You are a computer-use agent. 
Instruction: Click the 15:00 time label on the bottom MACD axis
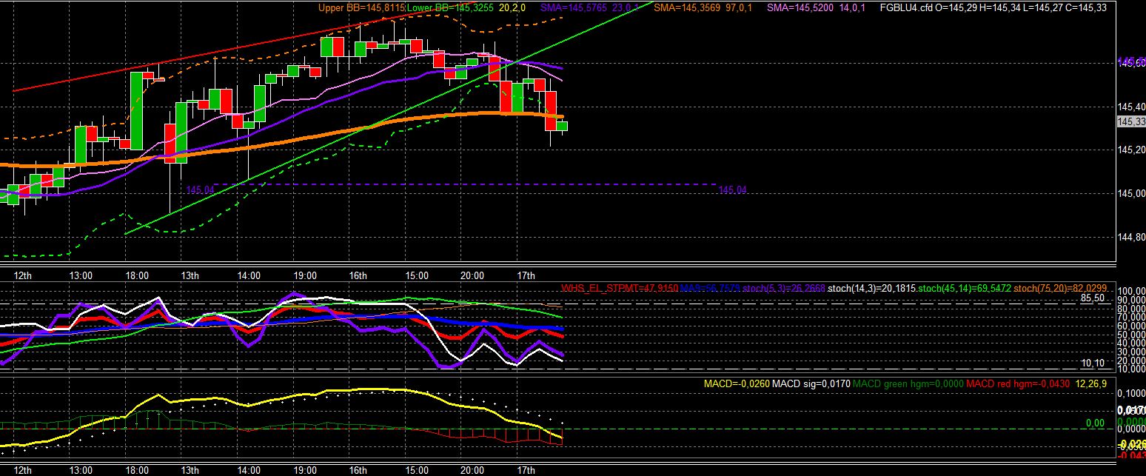coord(416,470)
